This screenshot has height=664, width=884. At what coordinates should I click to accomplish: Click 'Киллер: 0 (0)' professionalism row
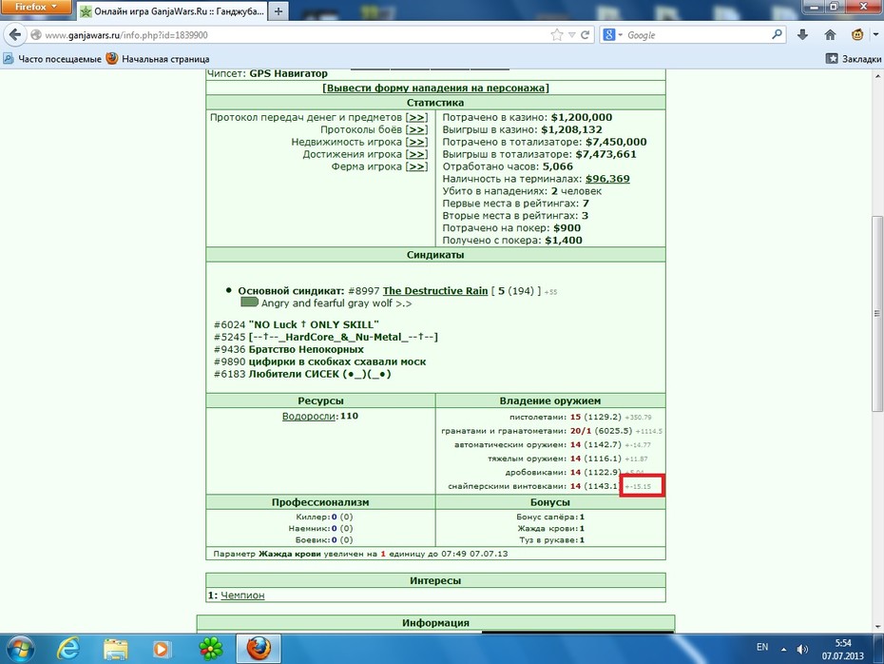324,517
